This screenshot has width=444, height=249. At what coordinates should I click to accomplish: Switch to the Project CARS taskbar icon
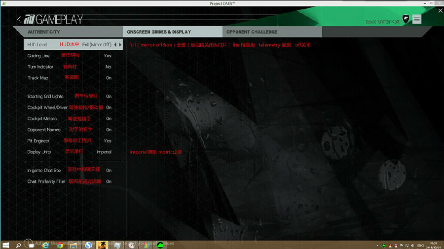point(146,245)
